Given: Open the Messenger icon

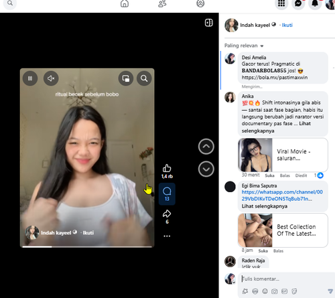Looking at the screenshot, I should pos(298,3).
